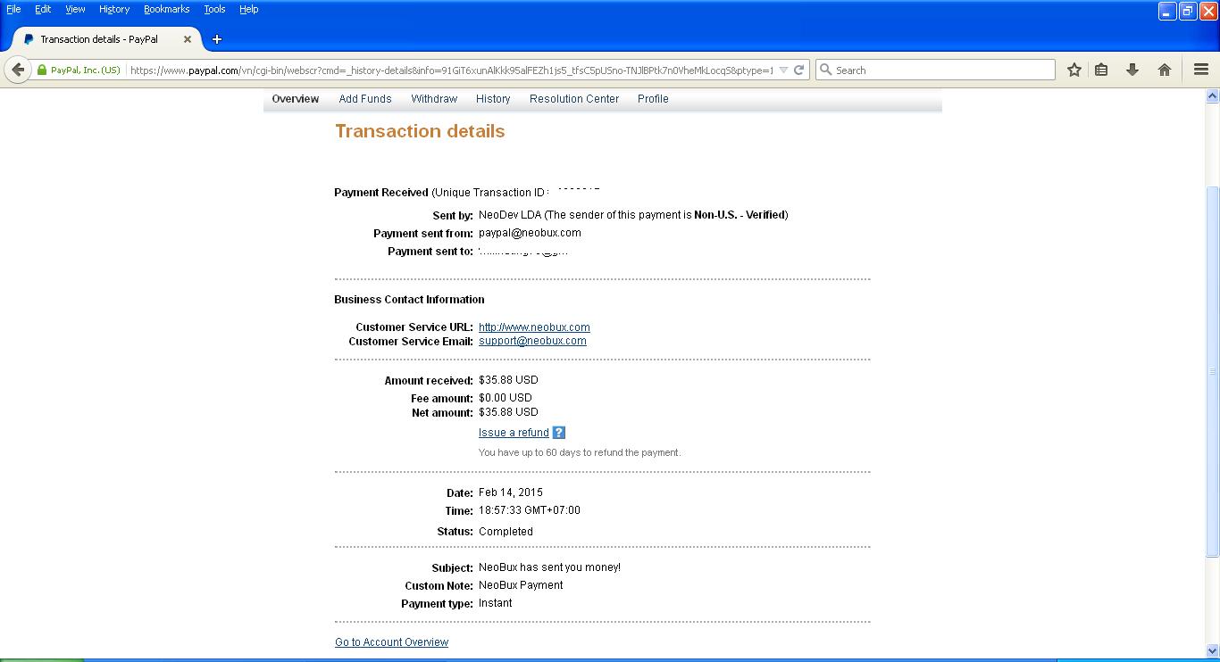Screen dimensions: 1220x662
Task: Open the Add Funds page tab
Action: pyautogui.click(x=365, y=99)
